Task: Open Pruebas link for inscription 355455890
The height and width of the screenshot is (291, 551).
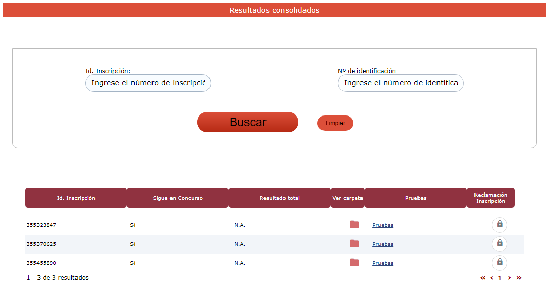Action: coord(383,263)
